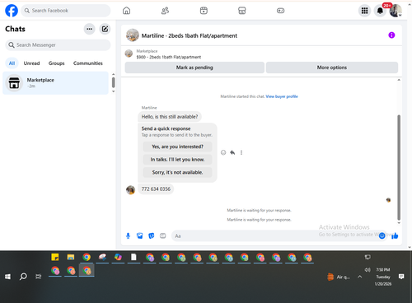Show hidden system tray icons chevron

[x=359, y=277]
